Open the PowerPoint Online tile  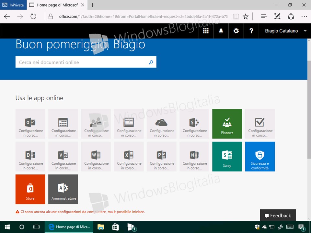tap(162, 157)
